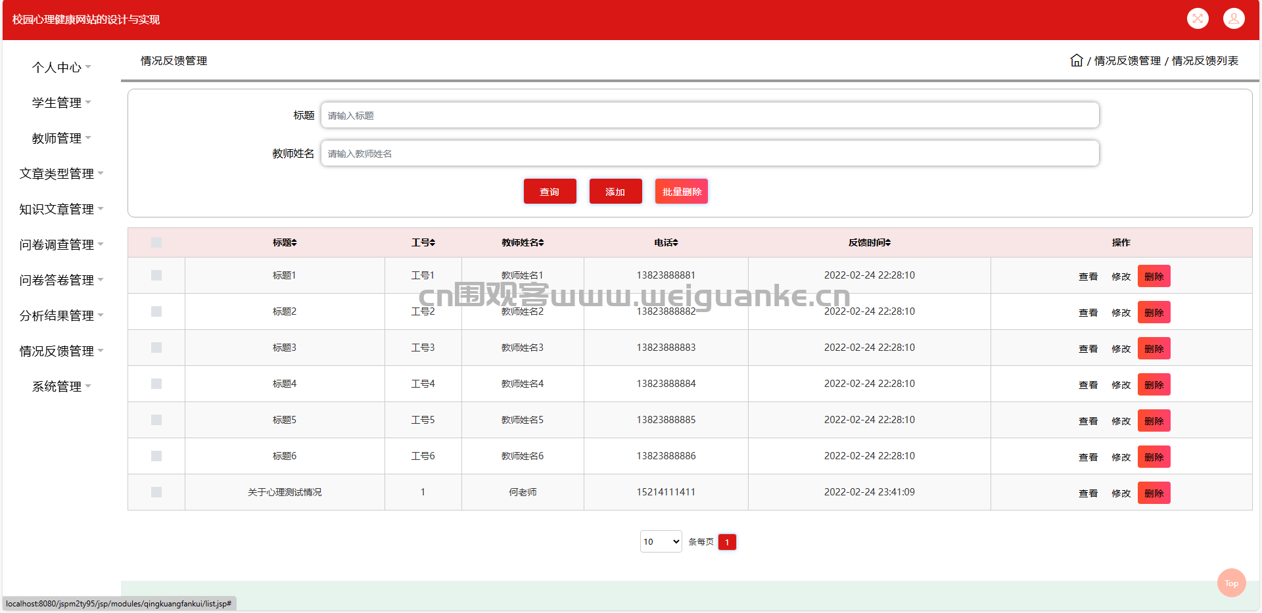The image size is (1262, 613).
Task: Delete the 标题2 row
Action: (1154, 312)
